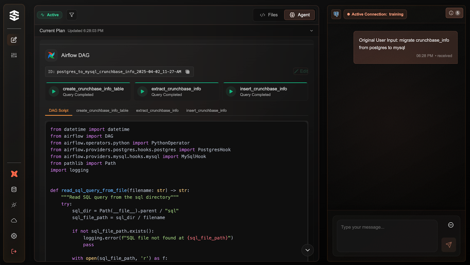Click the gear settings icon in sidebar
This screenshot has width=470, height=265.
pos(14,236)
